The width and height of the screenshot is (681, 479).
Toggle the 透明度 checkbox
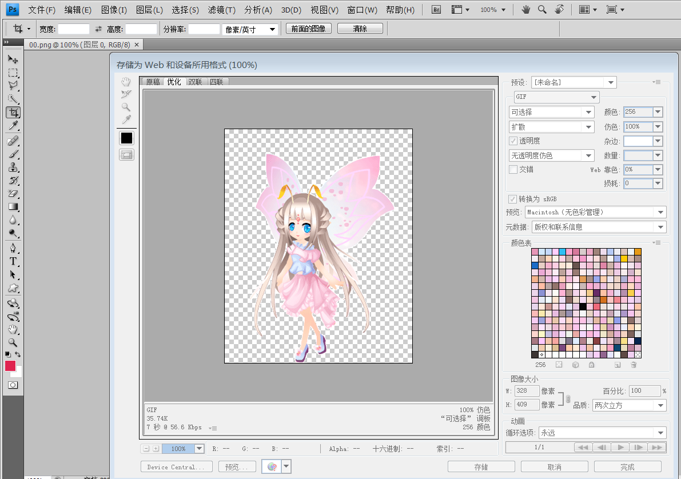click(513, 141)
